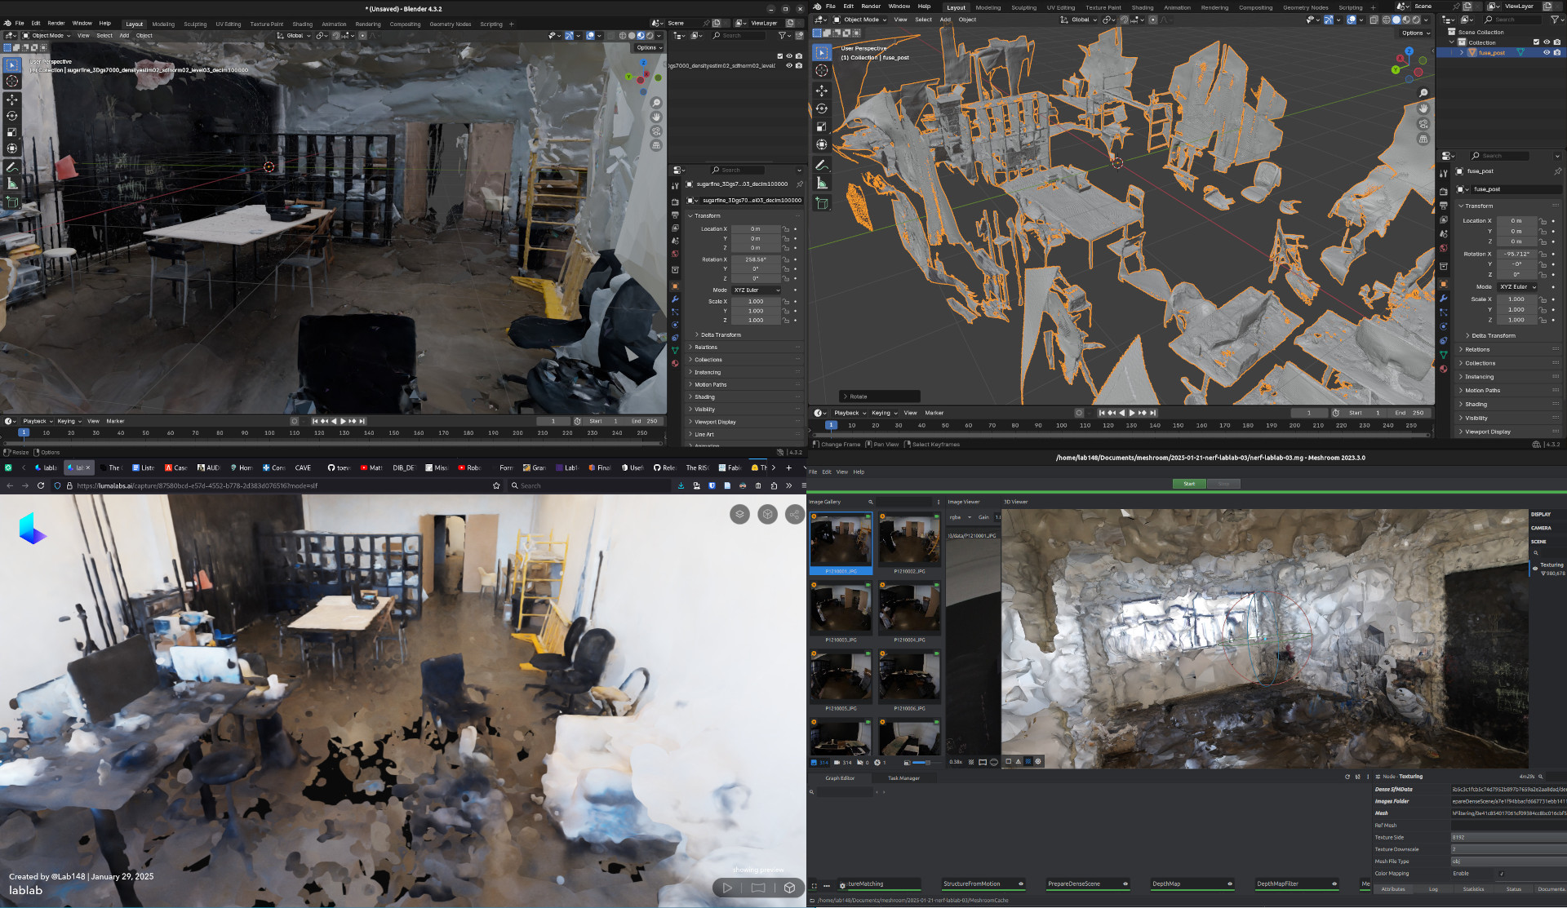Screen dimensions: 1567x908
Task: Open Modifiers wrench tab in left Blender properties
Action: click(675, 299)
